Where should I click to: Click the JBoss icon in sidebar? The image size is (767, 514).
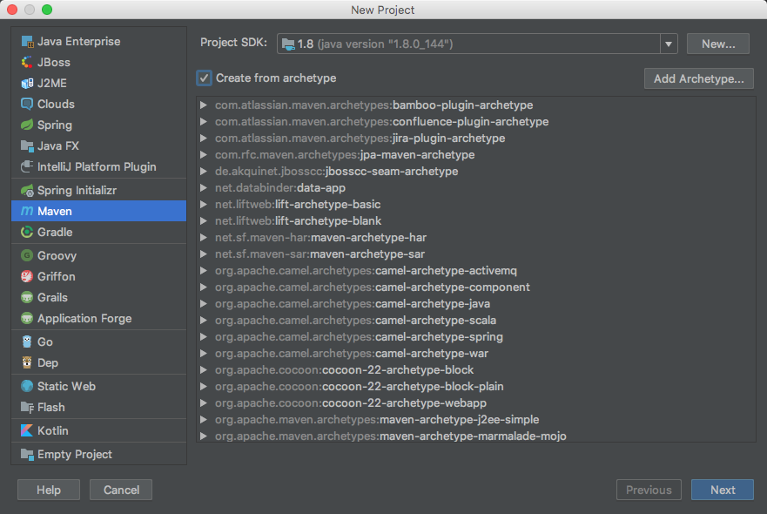27,63
